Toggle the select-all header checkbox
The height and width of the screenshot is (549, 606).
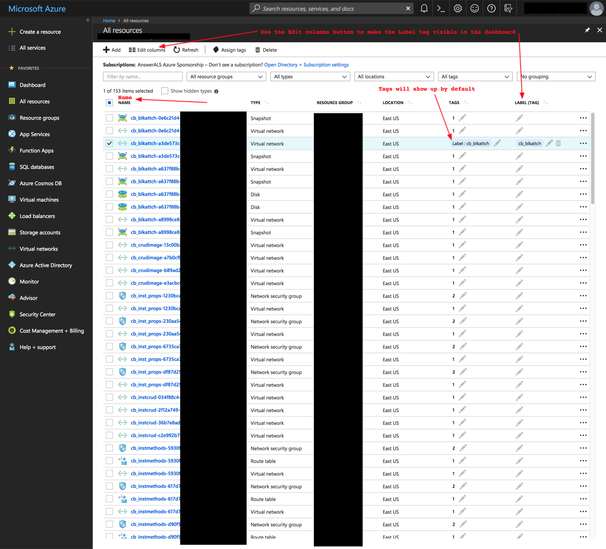[x=109, y=102]
